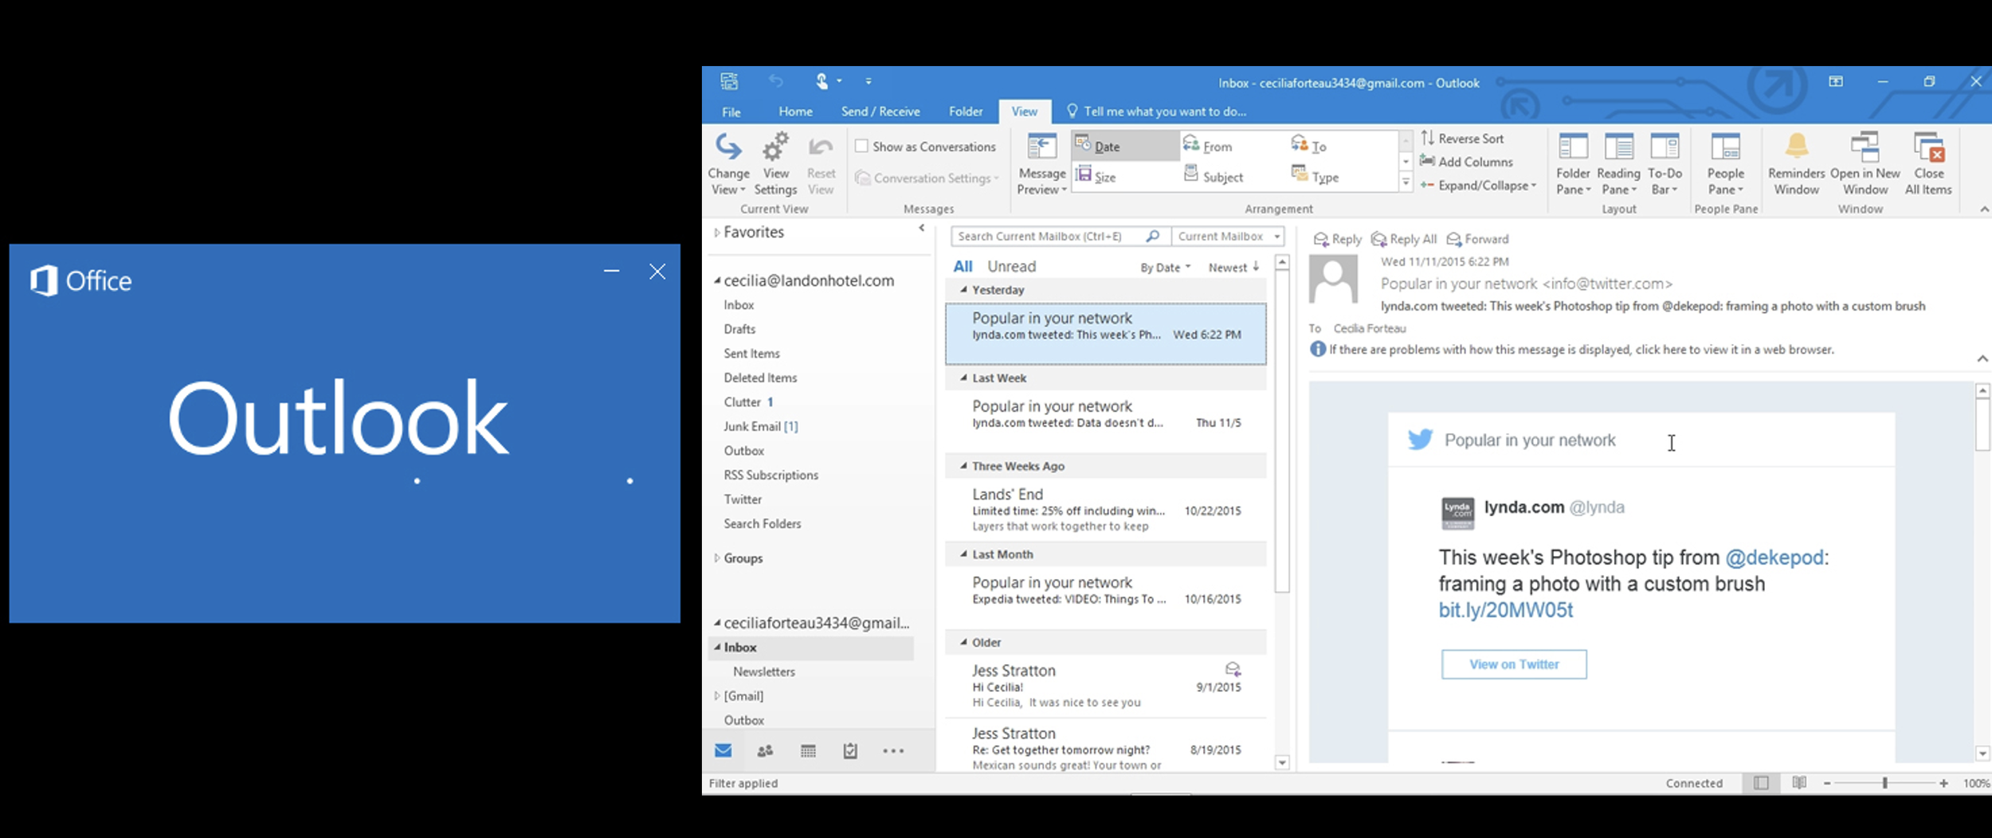Expand the Groups node
This screenshot has width=1992, height=838.
(x=716, y=558)
